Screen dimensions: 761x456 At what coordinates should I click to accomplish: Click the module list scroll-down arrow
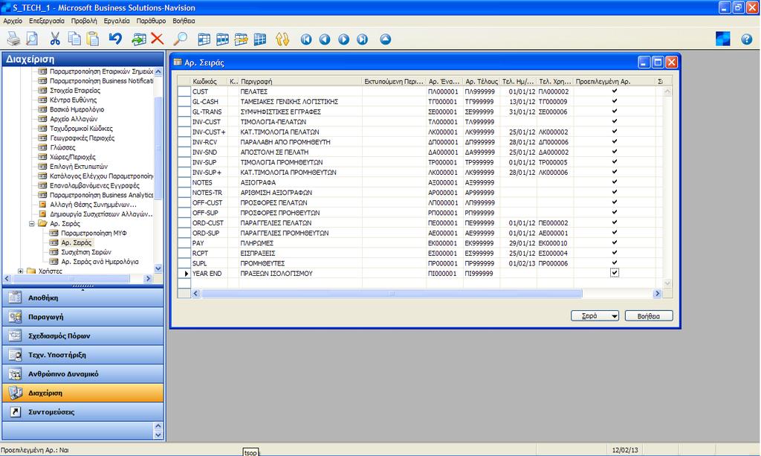[x=158, y=434]
